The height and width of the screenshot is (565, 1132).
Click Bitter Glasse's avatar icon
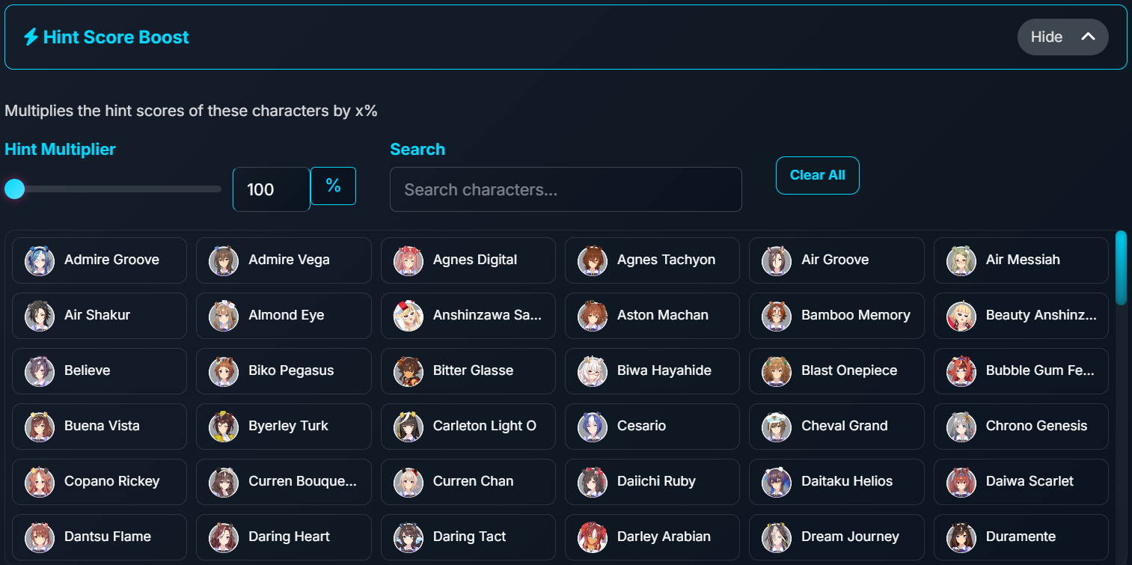point(409,371)
